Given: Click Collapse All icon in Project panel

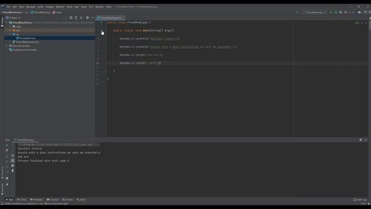Looking at the screenshot, I should tap(81, 18).
